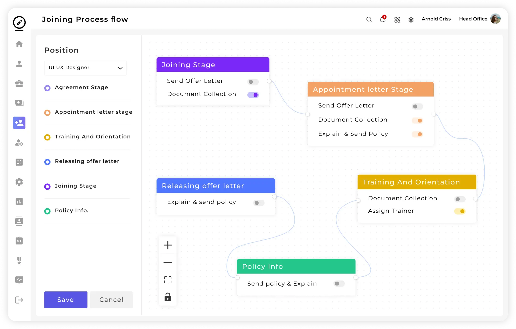Click the Policy Info green node header
The width and height of the screenshot is (516, 329).
tap(296, 266)
